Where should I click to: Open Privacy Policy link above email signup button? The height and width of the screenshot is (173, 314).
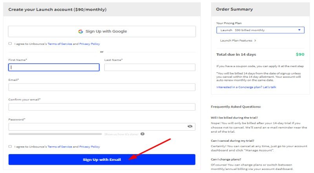pos(89,147)
